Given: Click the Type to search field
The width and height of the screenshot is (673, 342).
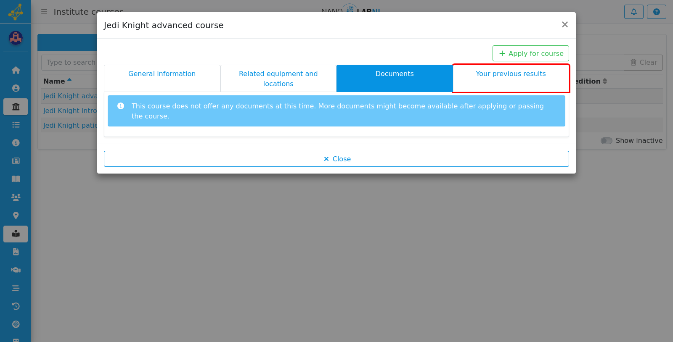Looking at the screenshot, I should [69, 62].
